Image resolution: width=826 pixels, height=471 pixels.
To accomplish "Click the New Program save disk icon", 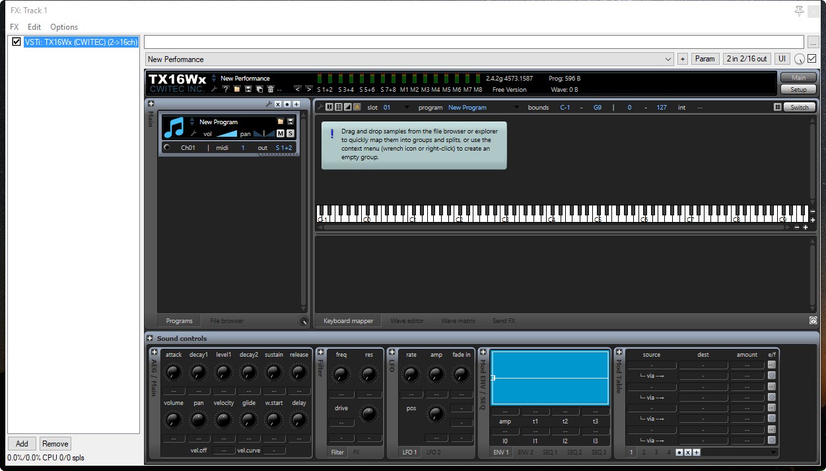I will click(x=291, y=122).
